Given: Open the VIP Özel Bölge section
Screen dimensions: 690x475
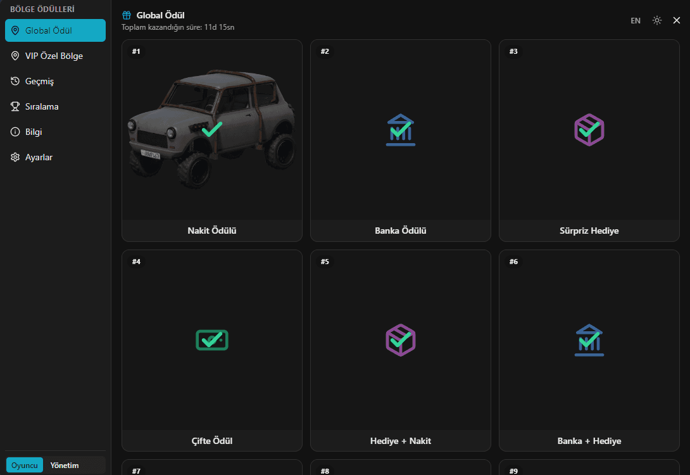Looking at the screenshot, I should [55, 56].
